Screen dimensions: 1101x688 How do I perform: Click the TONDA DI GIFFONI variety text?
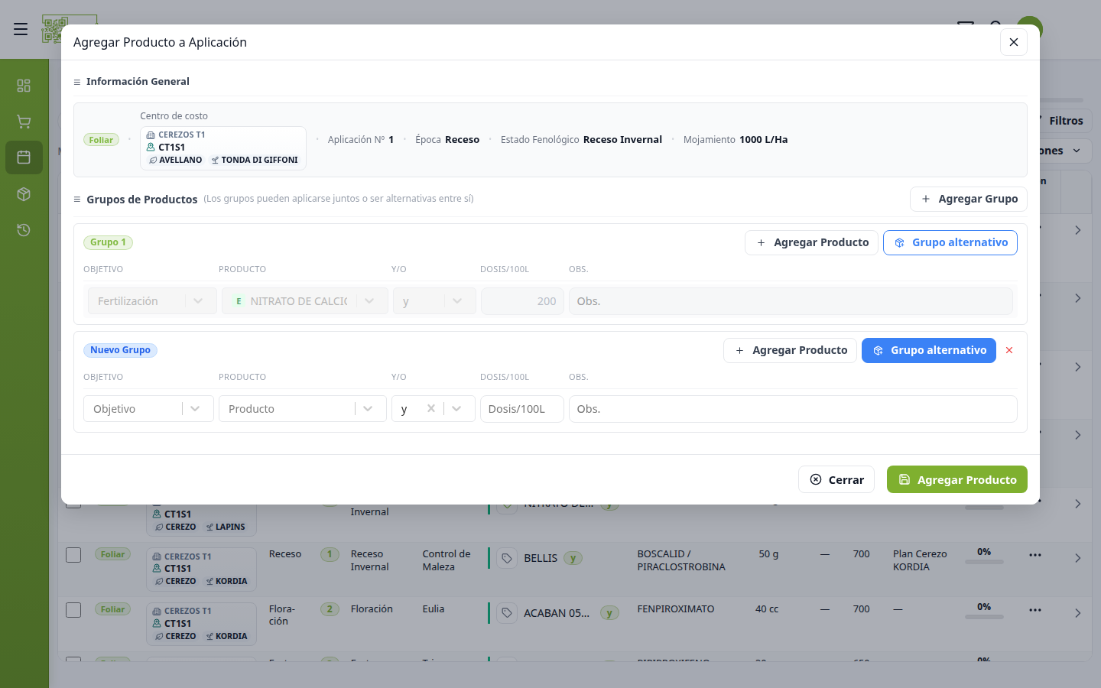(259, 161)
